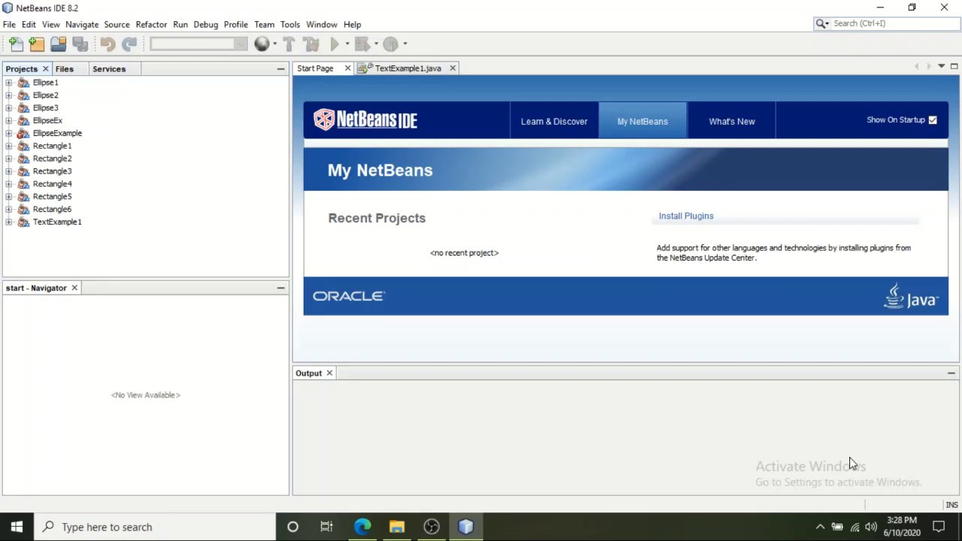This screenshot has height=541, width=962.
Task: Open the File menu
Action: [9, 25]
